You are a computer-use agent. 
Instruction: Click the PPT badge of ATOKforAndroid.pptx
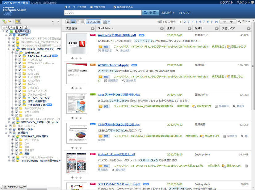click(x=93, y=65)
